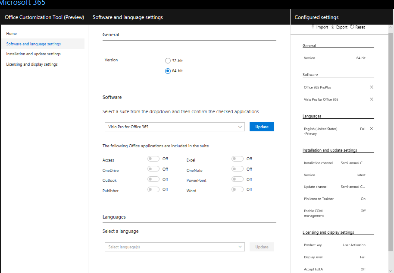Click the Reset settings icon

tap(352, 27)
